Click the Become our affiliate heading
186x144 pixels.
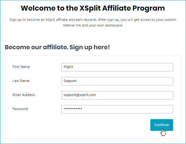[57, 47]
